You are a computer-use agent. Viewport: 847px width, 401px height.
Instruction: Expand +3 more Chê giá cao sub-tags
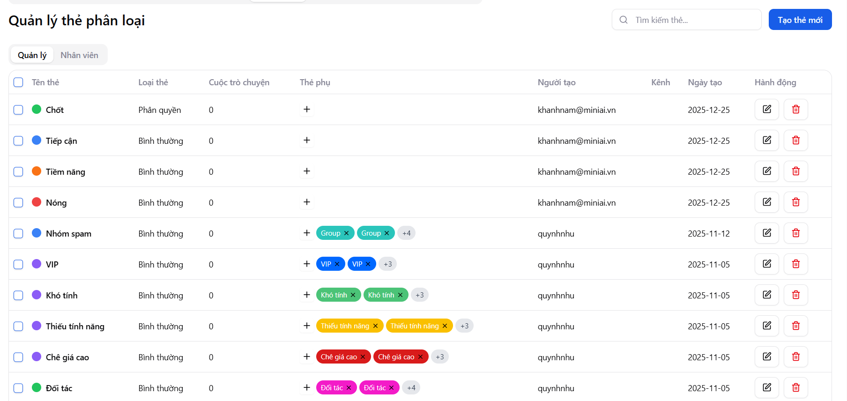tap(439, 357)
